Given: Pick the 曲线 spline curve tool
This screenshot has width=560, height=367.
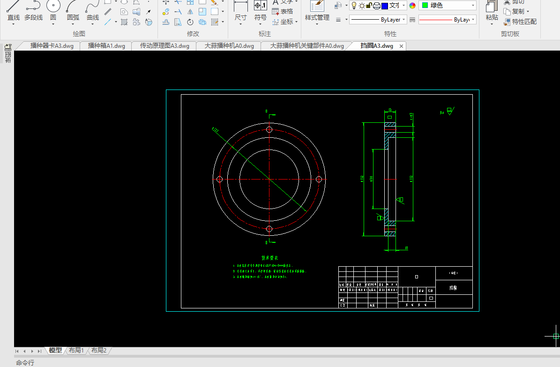Looking at the screenshot, I should coord(93,7).
